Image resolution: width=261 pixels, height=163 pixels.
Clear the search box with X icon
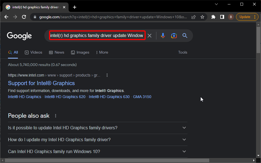tap(149, 36)
